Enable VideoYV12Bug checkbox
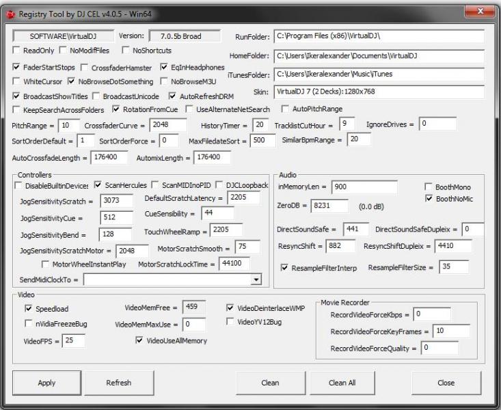501x410 pixels. pos(230,321)
